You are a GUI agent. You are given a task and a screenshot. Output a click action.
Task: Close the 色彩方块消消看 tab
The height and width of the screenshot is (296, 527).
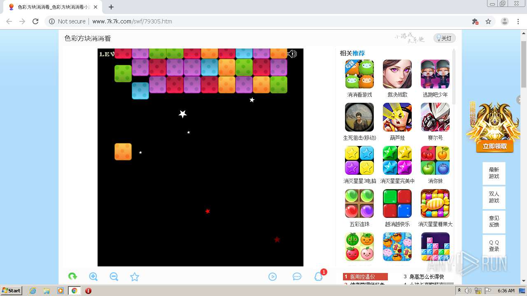(96, 7)
